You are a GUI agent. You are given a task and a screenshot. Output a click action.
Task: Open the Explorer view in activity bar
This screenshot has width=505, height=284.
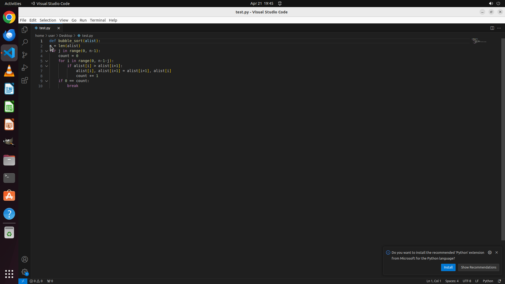(x=25, y=30)
